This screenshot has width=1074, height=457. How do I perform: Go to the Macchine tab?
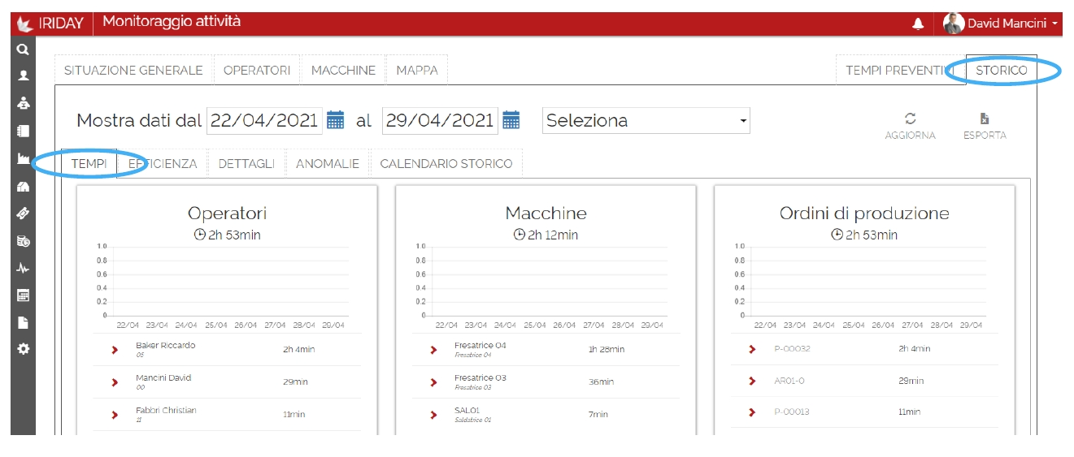point(343,71)
